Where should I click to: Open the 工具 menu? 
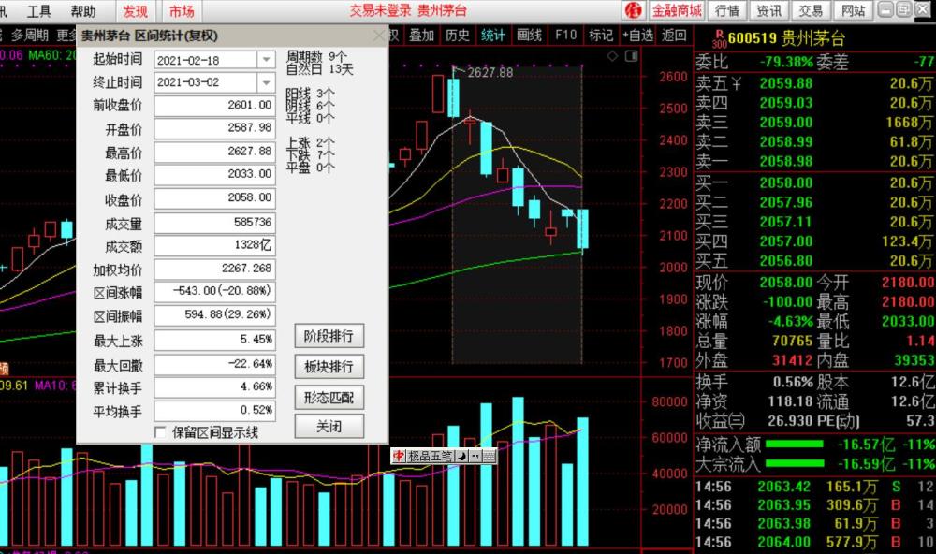pos(38,10)
